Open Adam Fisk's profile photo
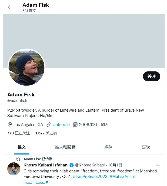 click(26, 68)
